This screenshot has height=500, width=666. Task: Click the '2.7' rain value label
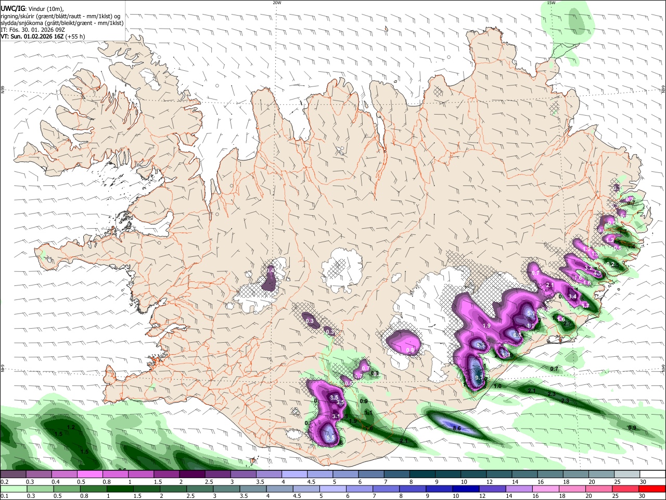coord(567,324)
